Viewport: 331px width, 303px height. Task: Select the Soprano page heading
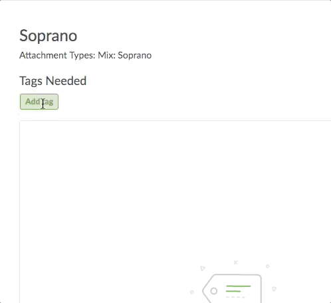pyautogui.click(x=49, y=36)
